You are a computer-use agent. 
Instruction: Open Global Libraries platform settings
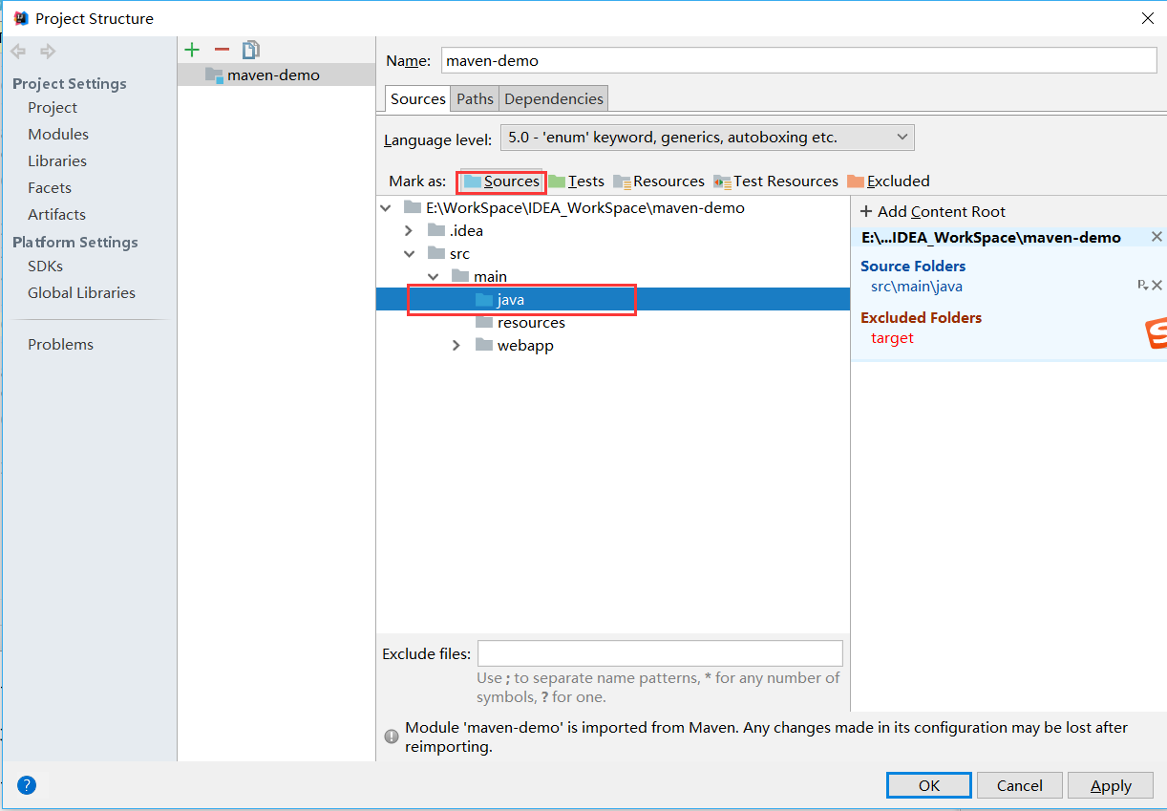(81, 293)
